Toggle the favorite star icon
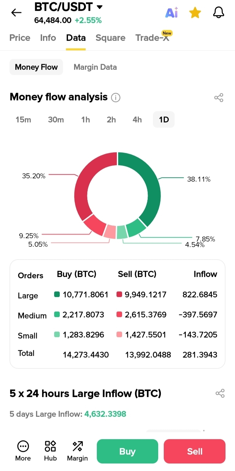The image size is (235, 471). tap(195, 12)
